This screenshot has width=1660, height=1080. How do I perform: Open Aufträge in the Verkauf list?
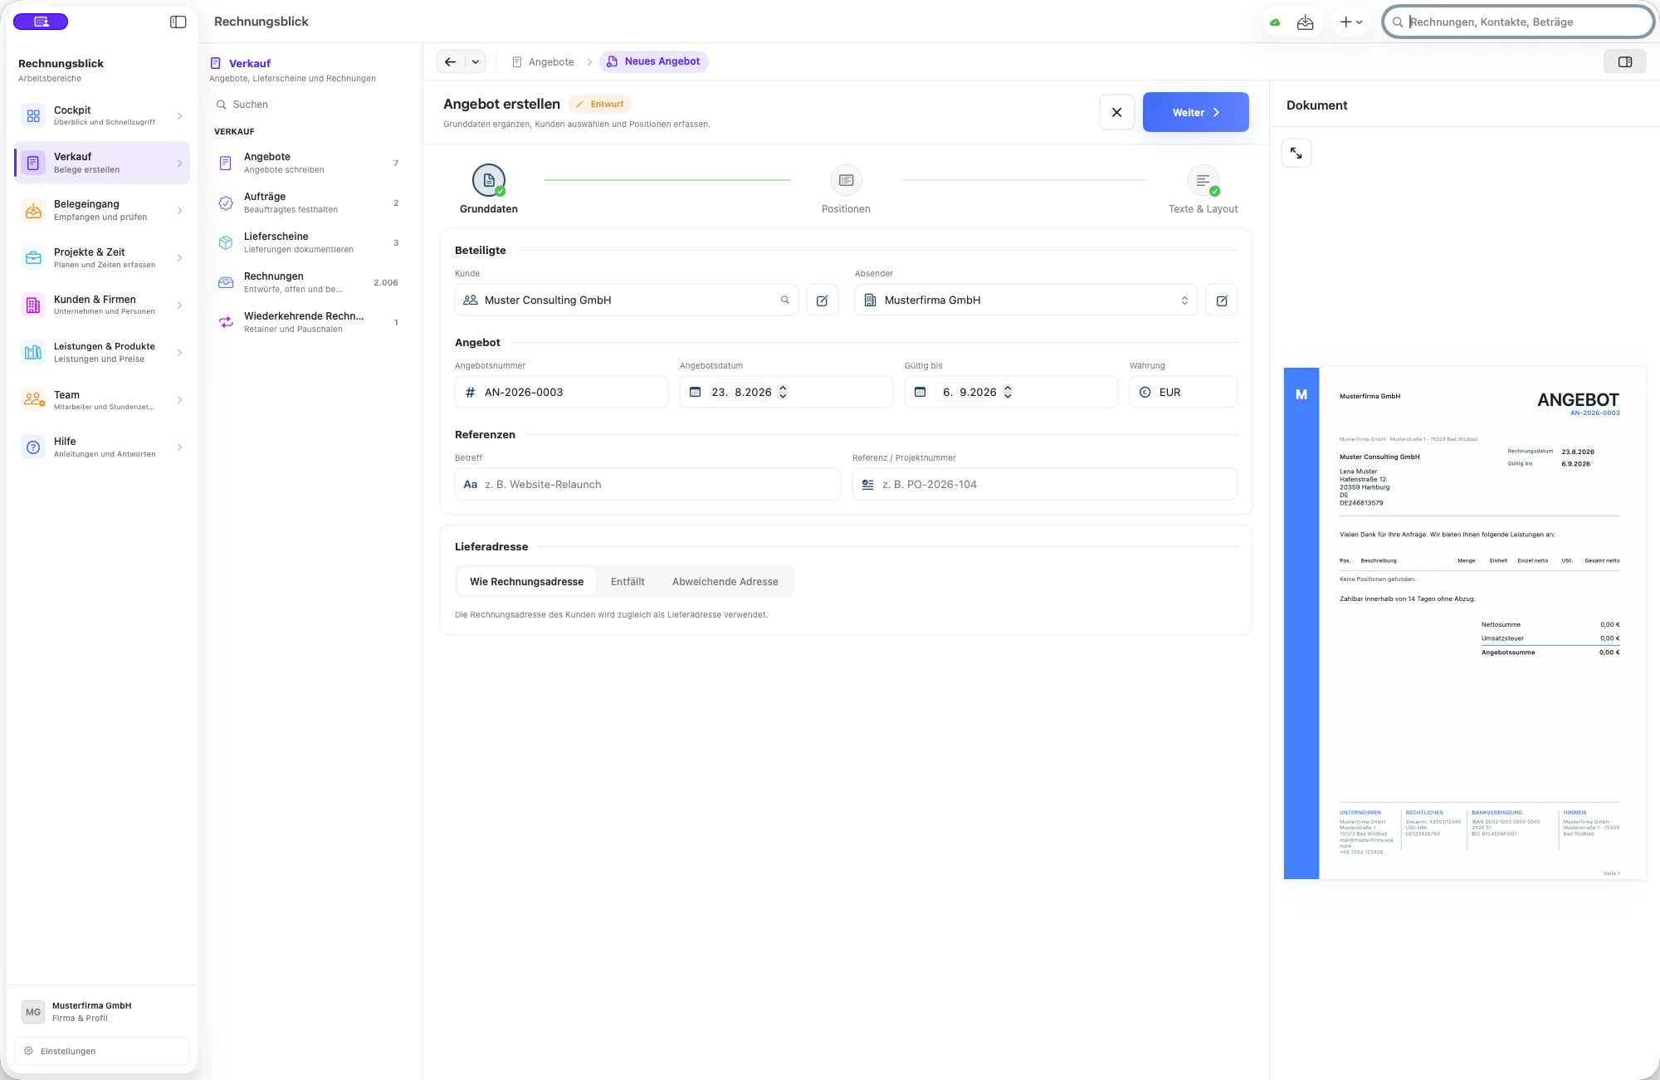pyautogui.click(x=309, y=203)
